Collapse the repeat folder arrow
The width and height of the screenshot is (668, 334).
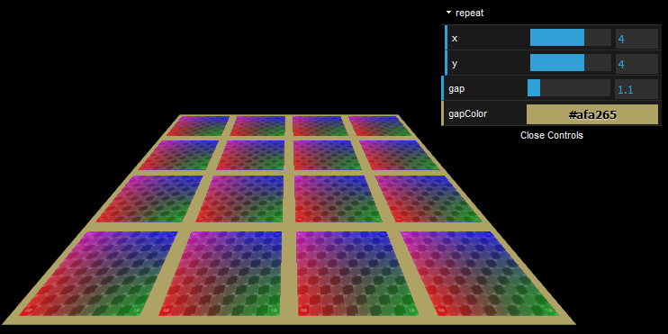(448, 13)
